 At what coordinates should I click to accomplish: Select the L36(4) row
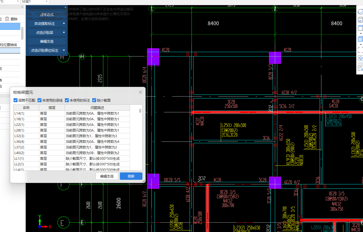(x=72, y=141)
